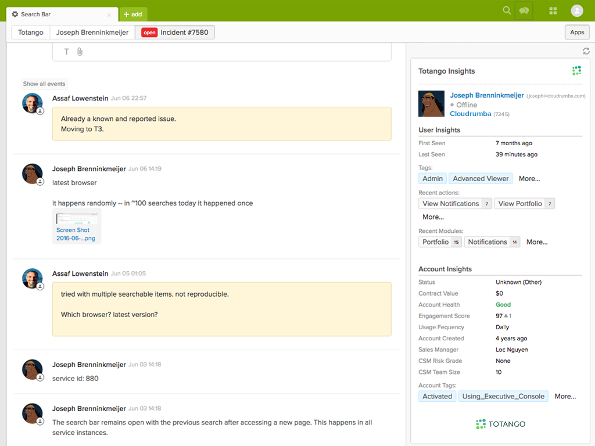Toggle the Apps panel button
This screenshot has height=446, width=595.
[577, 33]
